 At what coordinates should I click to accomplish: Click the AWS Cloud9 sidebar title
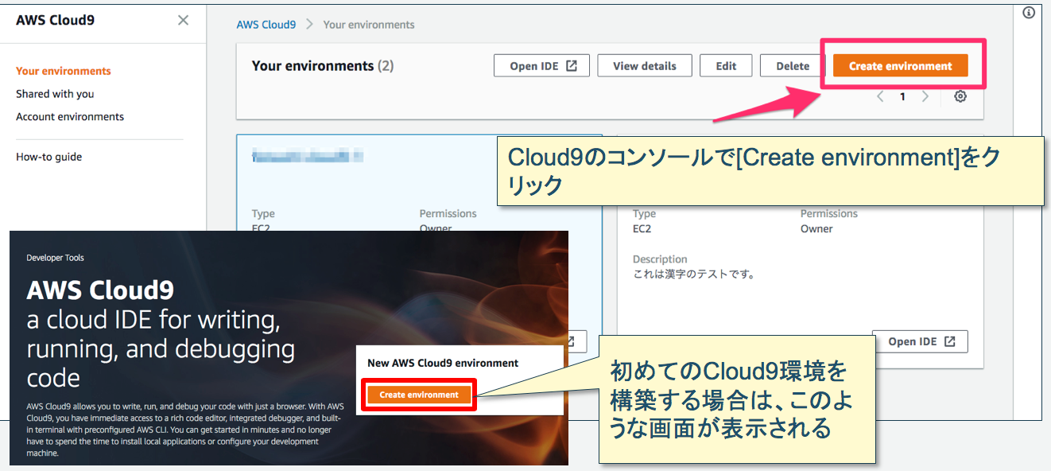tap(55, 20)
